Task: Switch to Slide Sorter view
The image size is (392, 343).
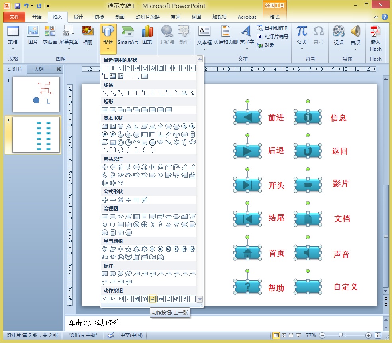Action: pos(284,335)
